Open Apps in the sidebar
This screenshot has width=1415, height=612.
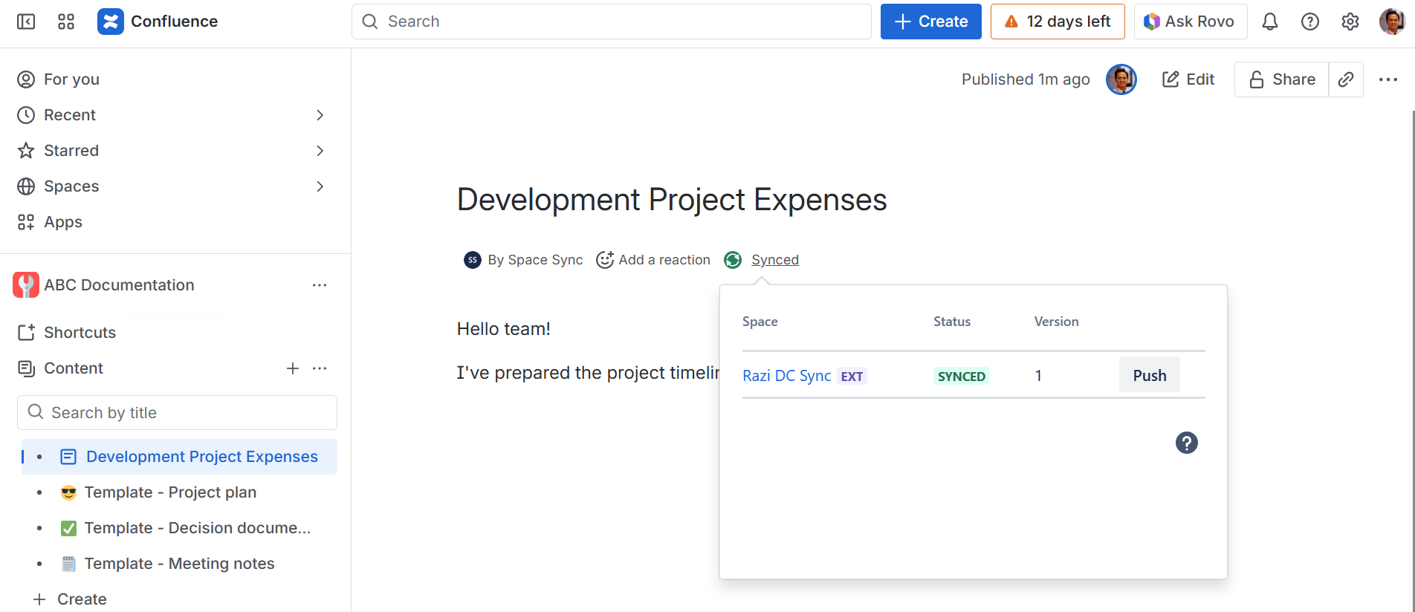[63, 222]
